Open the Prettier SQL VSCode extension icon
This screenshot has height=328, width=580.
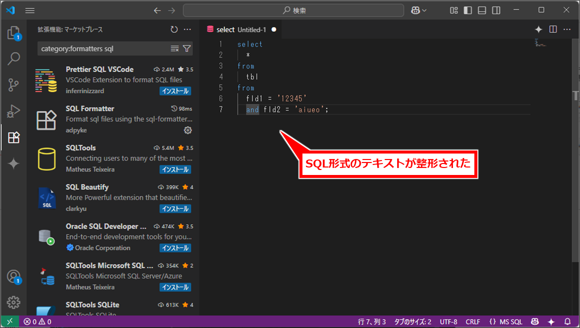pos(46,80)
